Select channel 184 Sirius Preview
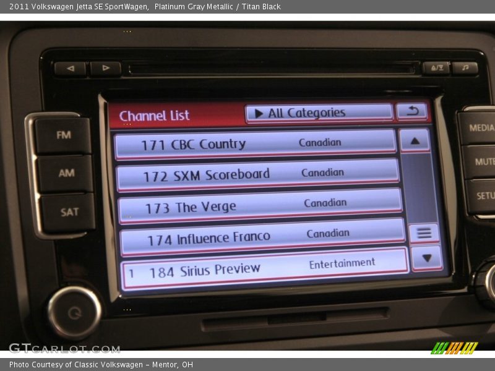The height and width of the screenshot is (371, 495). [265, 269]
